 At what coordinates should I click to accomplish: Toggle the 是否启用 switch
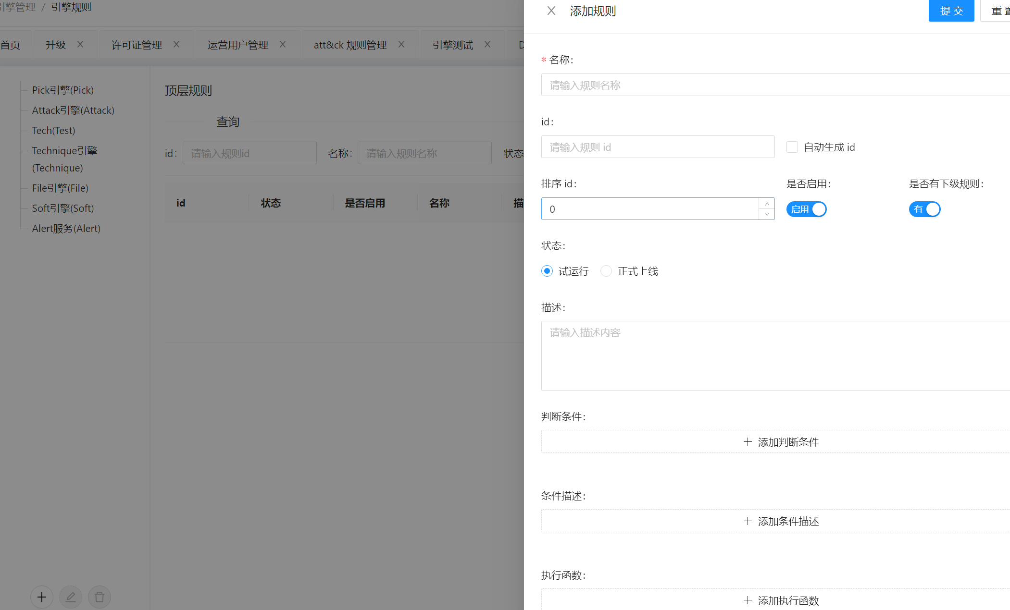[806, 209]
